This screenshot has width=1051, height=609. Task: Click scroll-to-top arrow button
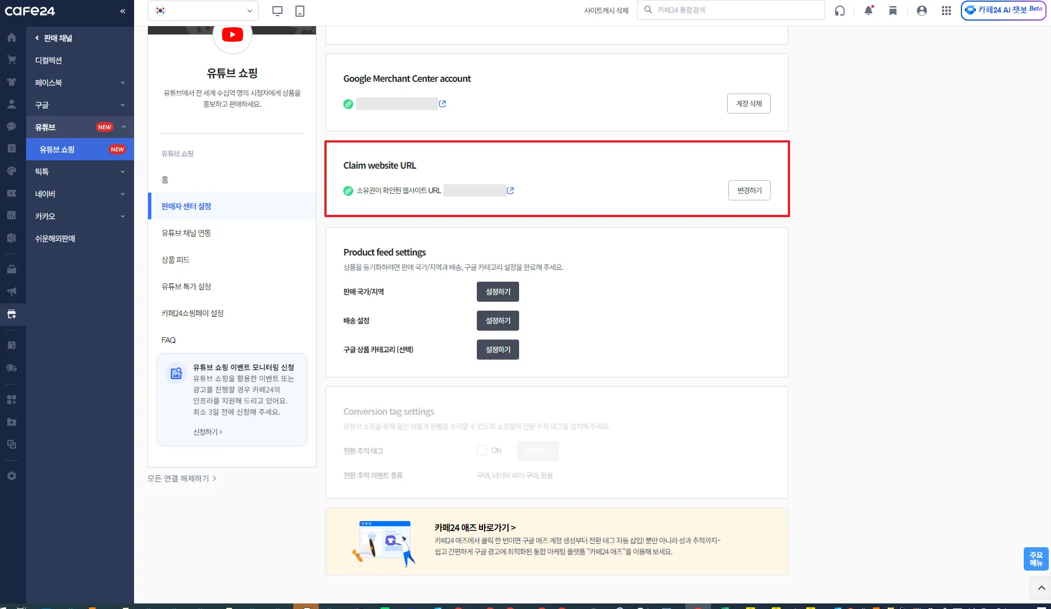tap(1041, 588)
